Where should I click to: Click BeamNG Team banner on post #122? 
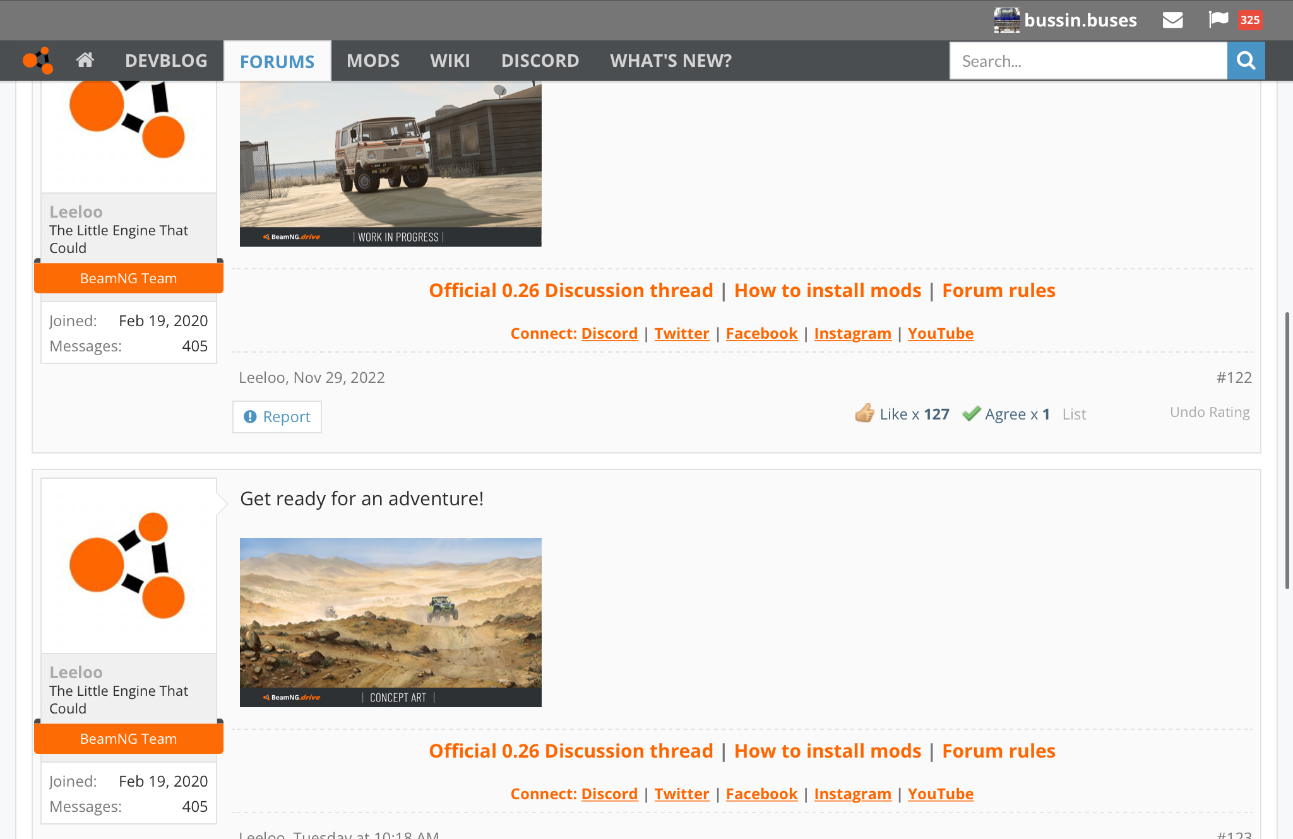[x=129, y=278]
